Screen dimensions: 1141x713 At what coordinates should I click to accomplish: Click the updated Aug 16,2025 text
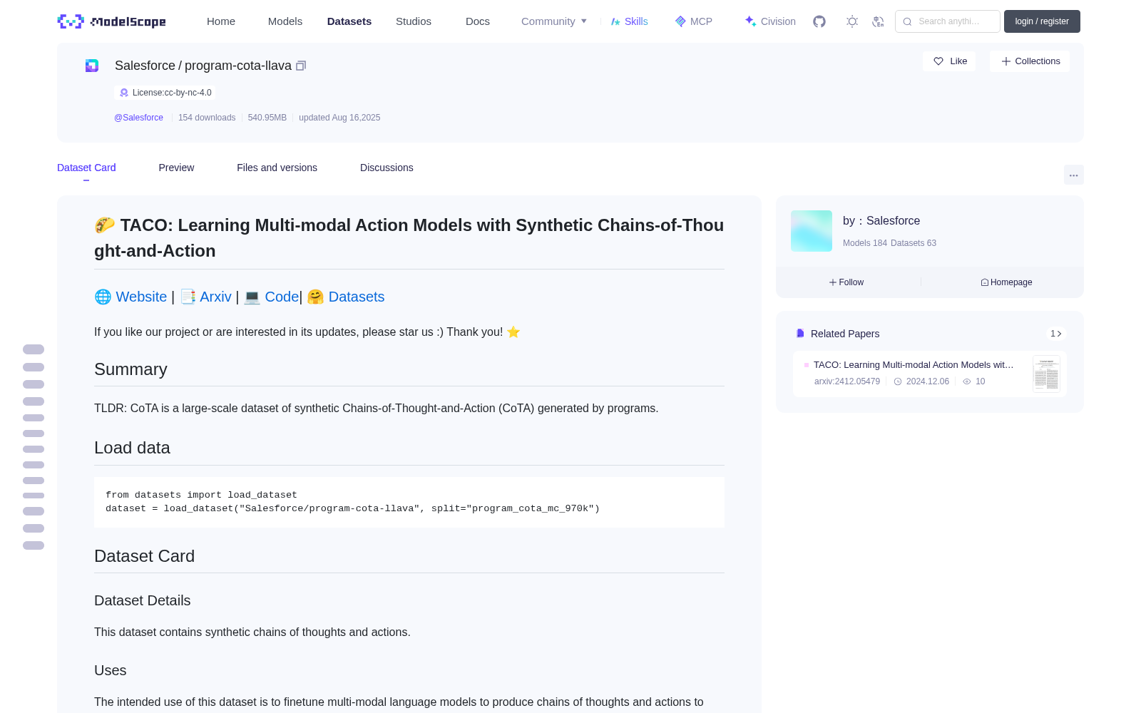point(339,118)
